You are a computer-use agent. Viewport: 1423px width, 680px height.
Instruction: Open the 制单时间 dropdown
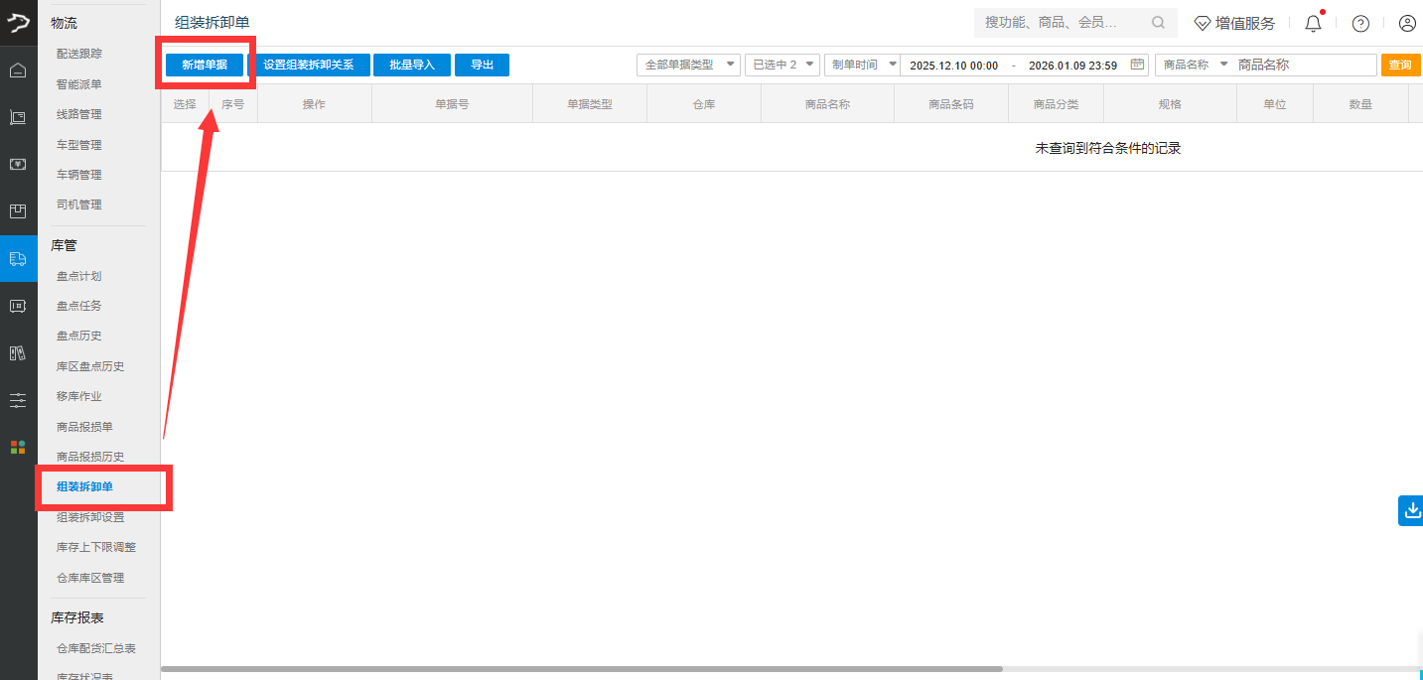coord(861,65)
